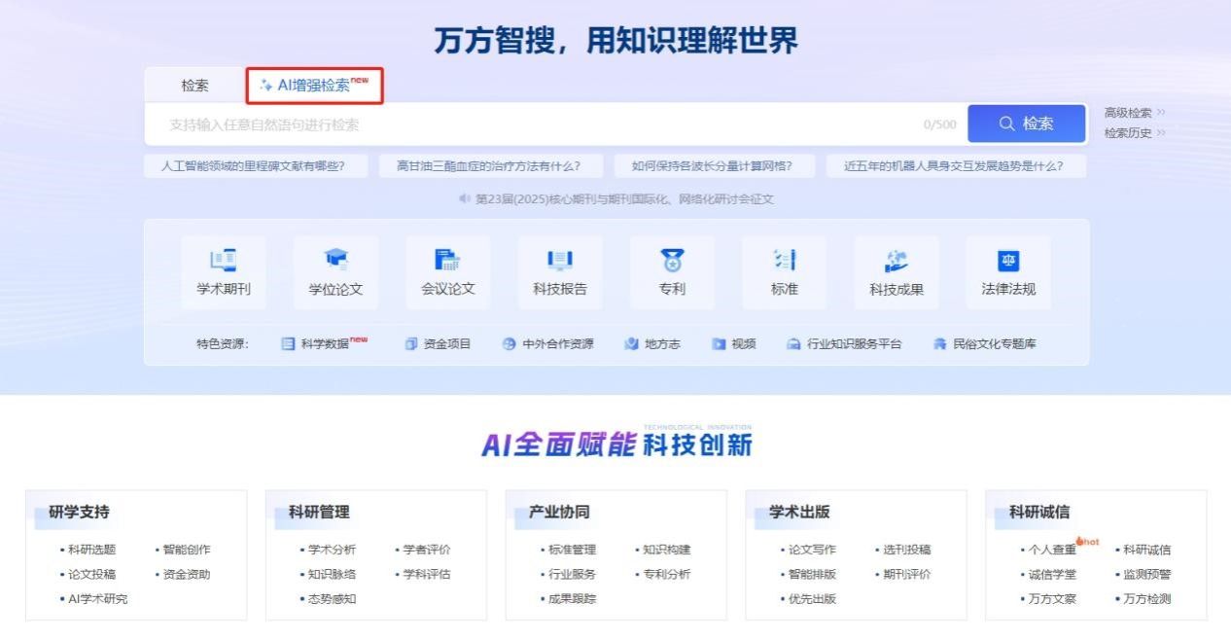
Task: Open 学者评价 under 科研管理
Action: coord(427,550)
